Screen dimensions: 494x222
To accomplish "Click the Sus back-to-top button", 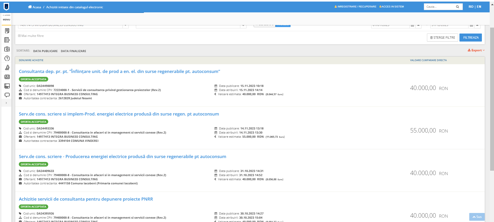I will (477, 217).
